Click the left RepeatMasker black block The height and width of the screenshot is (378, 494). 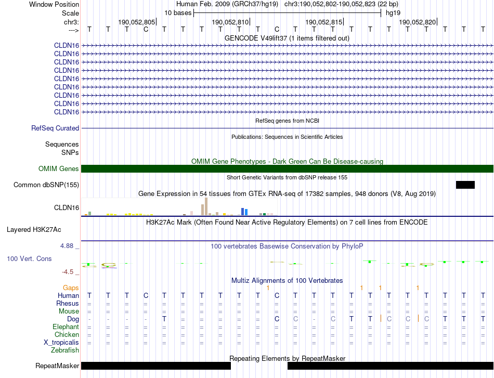[156, 366]
